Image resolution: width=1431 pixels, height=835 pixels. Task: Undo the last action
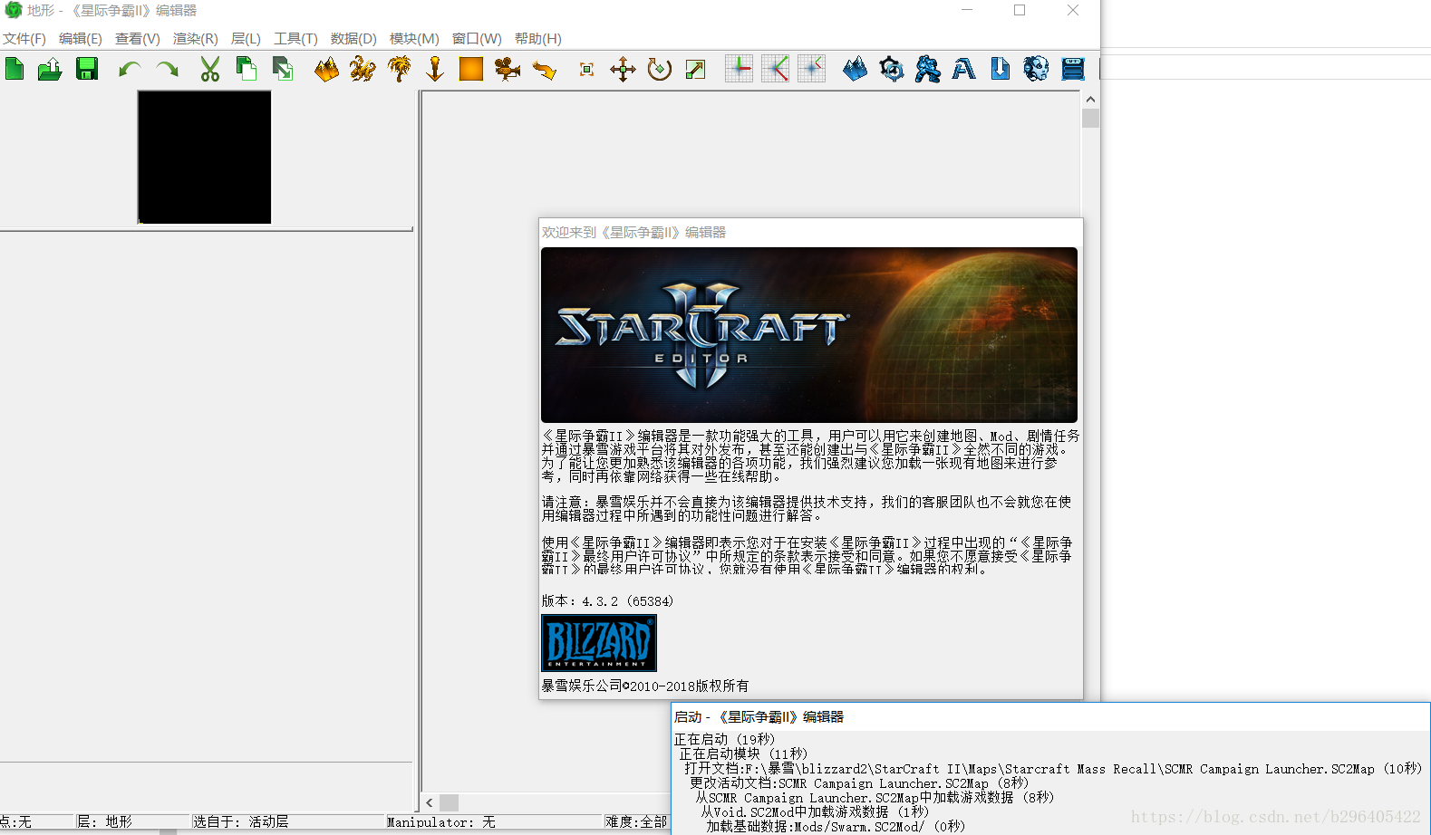(130, 69)
